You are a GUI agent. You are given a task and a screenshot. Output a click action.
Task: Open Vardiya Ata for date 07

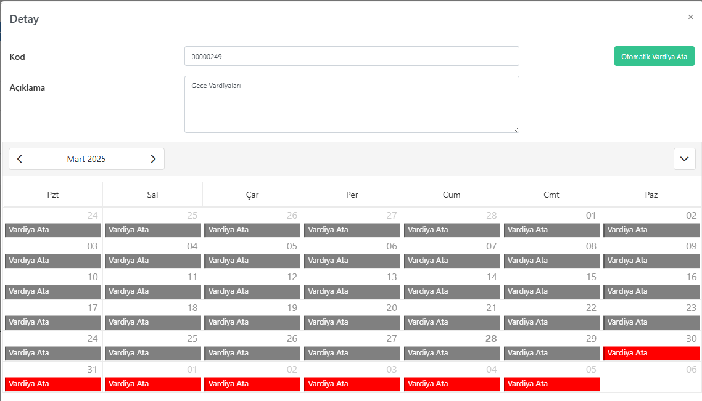click(452, 261)
